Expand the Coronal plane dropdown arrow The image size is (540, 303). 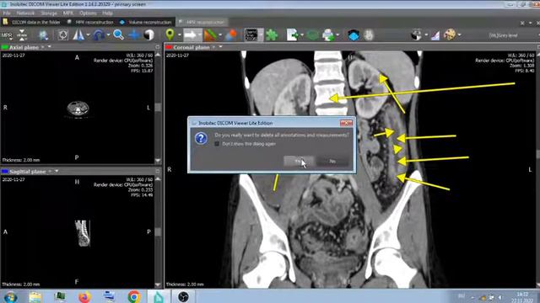point(220,47)
